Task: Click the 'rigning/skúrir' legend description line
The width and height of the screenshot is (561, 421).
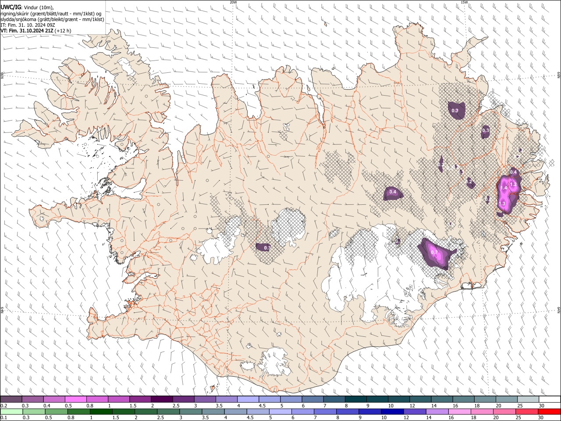Action: coord(50,13)
